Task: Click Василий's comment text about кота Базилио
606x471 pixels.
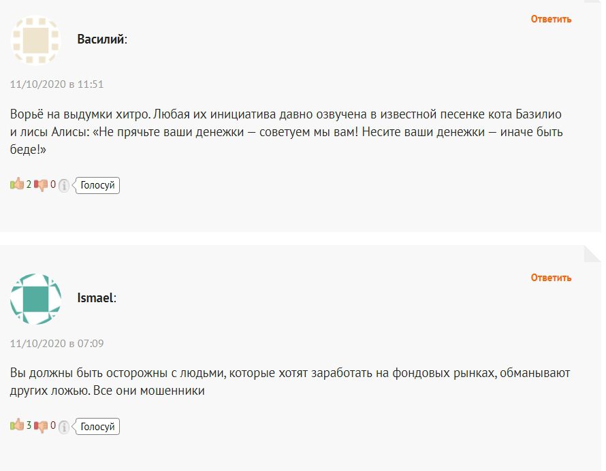Action: click(286, 132)
